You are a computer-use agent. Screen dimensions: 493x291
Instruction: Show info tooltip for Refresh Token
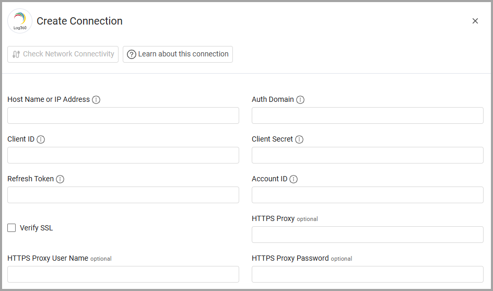click(60, 179)
